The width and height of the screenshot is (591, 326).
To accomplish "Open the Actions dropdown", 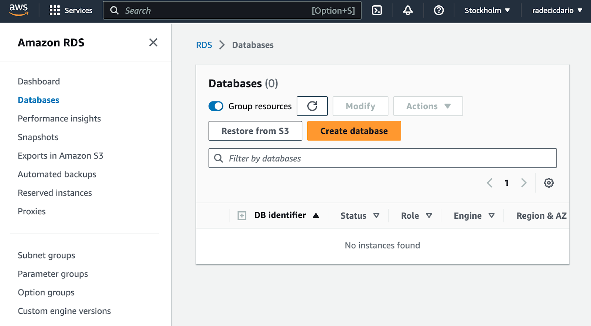I will tap(428, 106).
